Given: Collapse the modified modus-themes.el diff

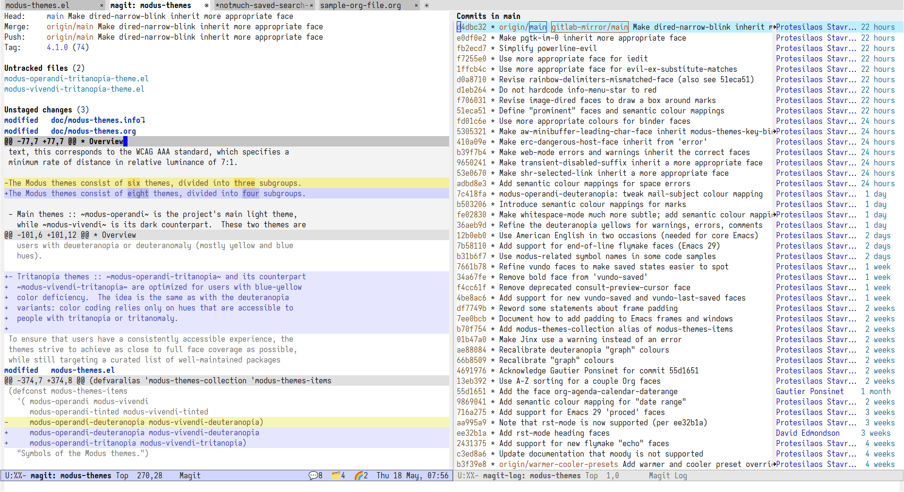Looking at the screenshot, I should [60, 370].
